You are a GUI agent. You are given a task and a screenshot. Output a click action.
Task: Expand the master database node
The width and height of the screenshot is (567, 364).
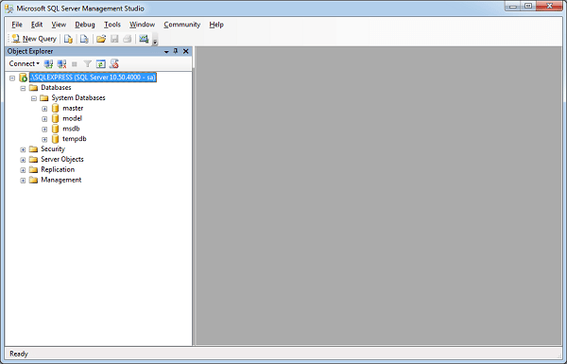tap(44, 109)
